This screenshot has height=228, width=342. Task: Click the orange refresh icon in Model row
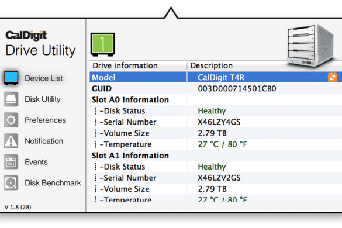[x=333, y=77]
